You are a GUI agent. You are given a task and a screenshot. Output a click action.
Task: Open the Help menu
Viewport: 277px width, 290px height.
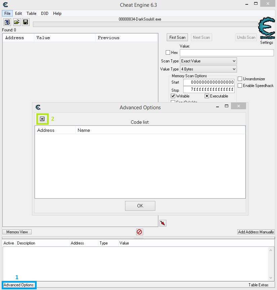coord(57,13)
